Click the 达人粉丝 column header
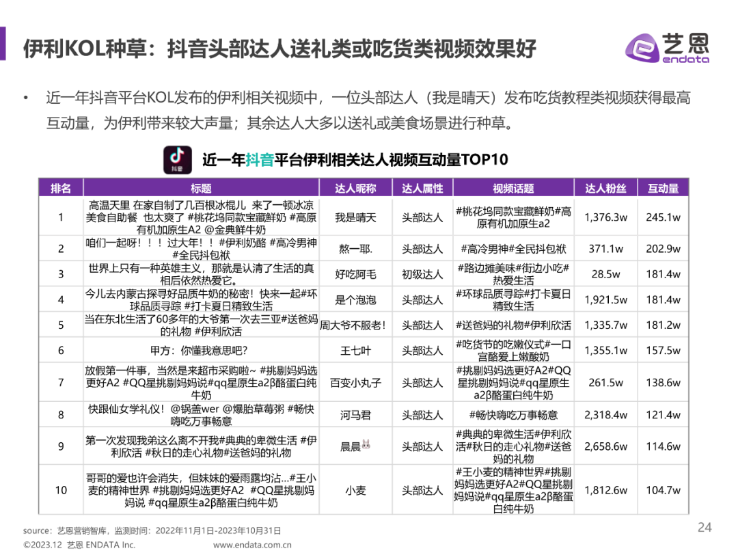Image resolution: width=738 pixels, height=553 pixels. coord(605,188)
